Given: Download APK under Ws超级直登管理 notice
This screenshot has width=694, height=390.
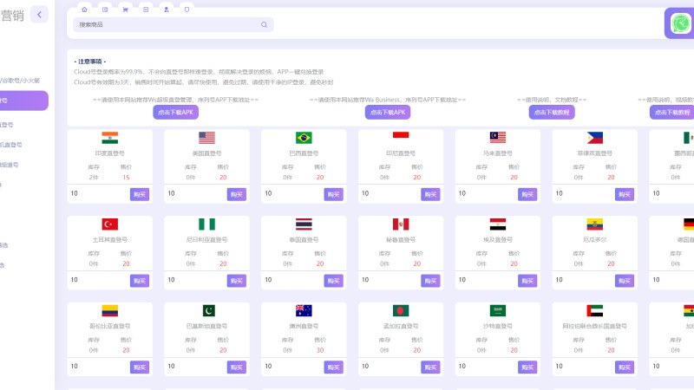Looking at the screenshot, I should point(176,113).
